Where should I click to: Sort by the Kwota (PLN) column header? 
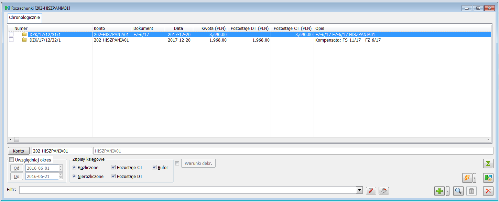(210, 28)
